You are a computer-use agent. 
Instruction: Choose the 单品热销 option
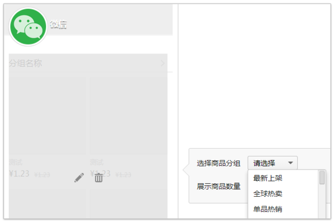(x=268, y=209)
